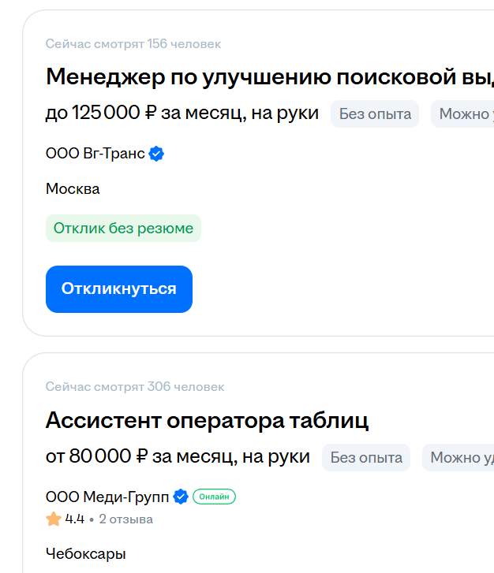Click the green Онлайн status badge

click(214, 497)
